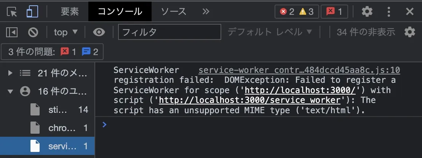Open the top context dropdown
The height and width of the screenshot is (158, 422).
(66, 32)
